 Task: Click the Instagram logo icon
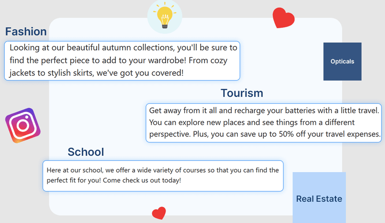click(23, 125)
